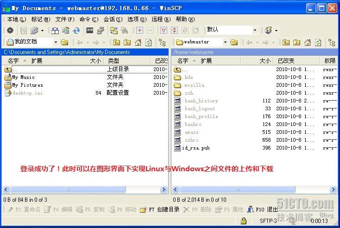Open the console terminal icon
This screenshot has height=228, width=340.
pyautogui.click(x=90, y=30)
